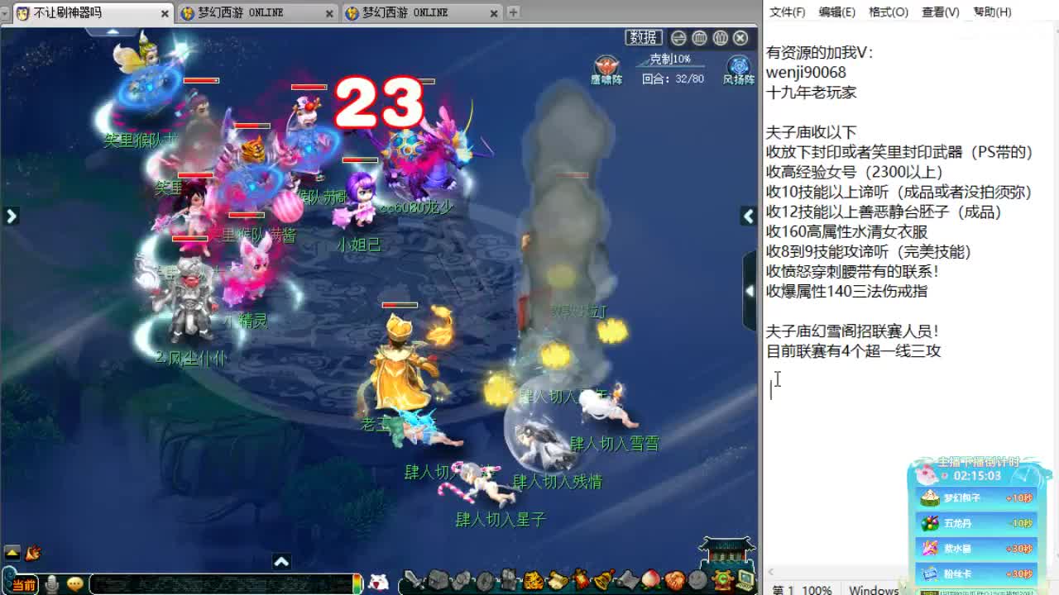This screenshot has height=595, width=1059.
Task: Open the 格式(O) menu in Notepad
Action: (x=889, y=12)
